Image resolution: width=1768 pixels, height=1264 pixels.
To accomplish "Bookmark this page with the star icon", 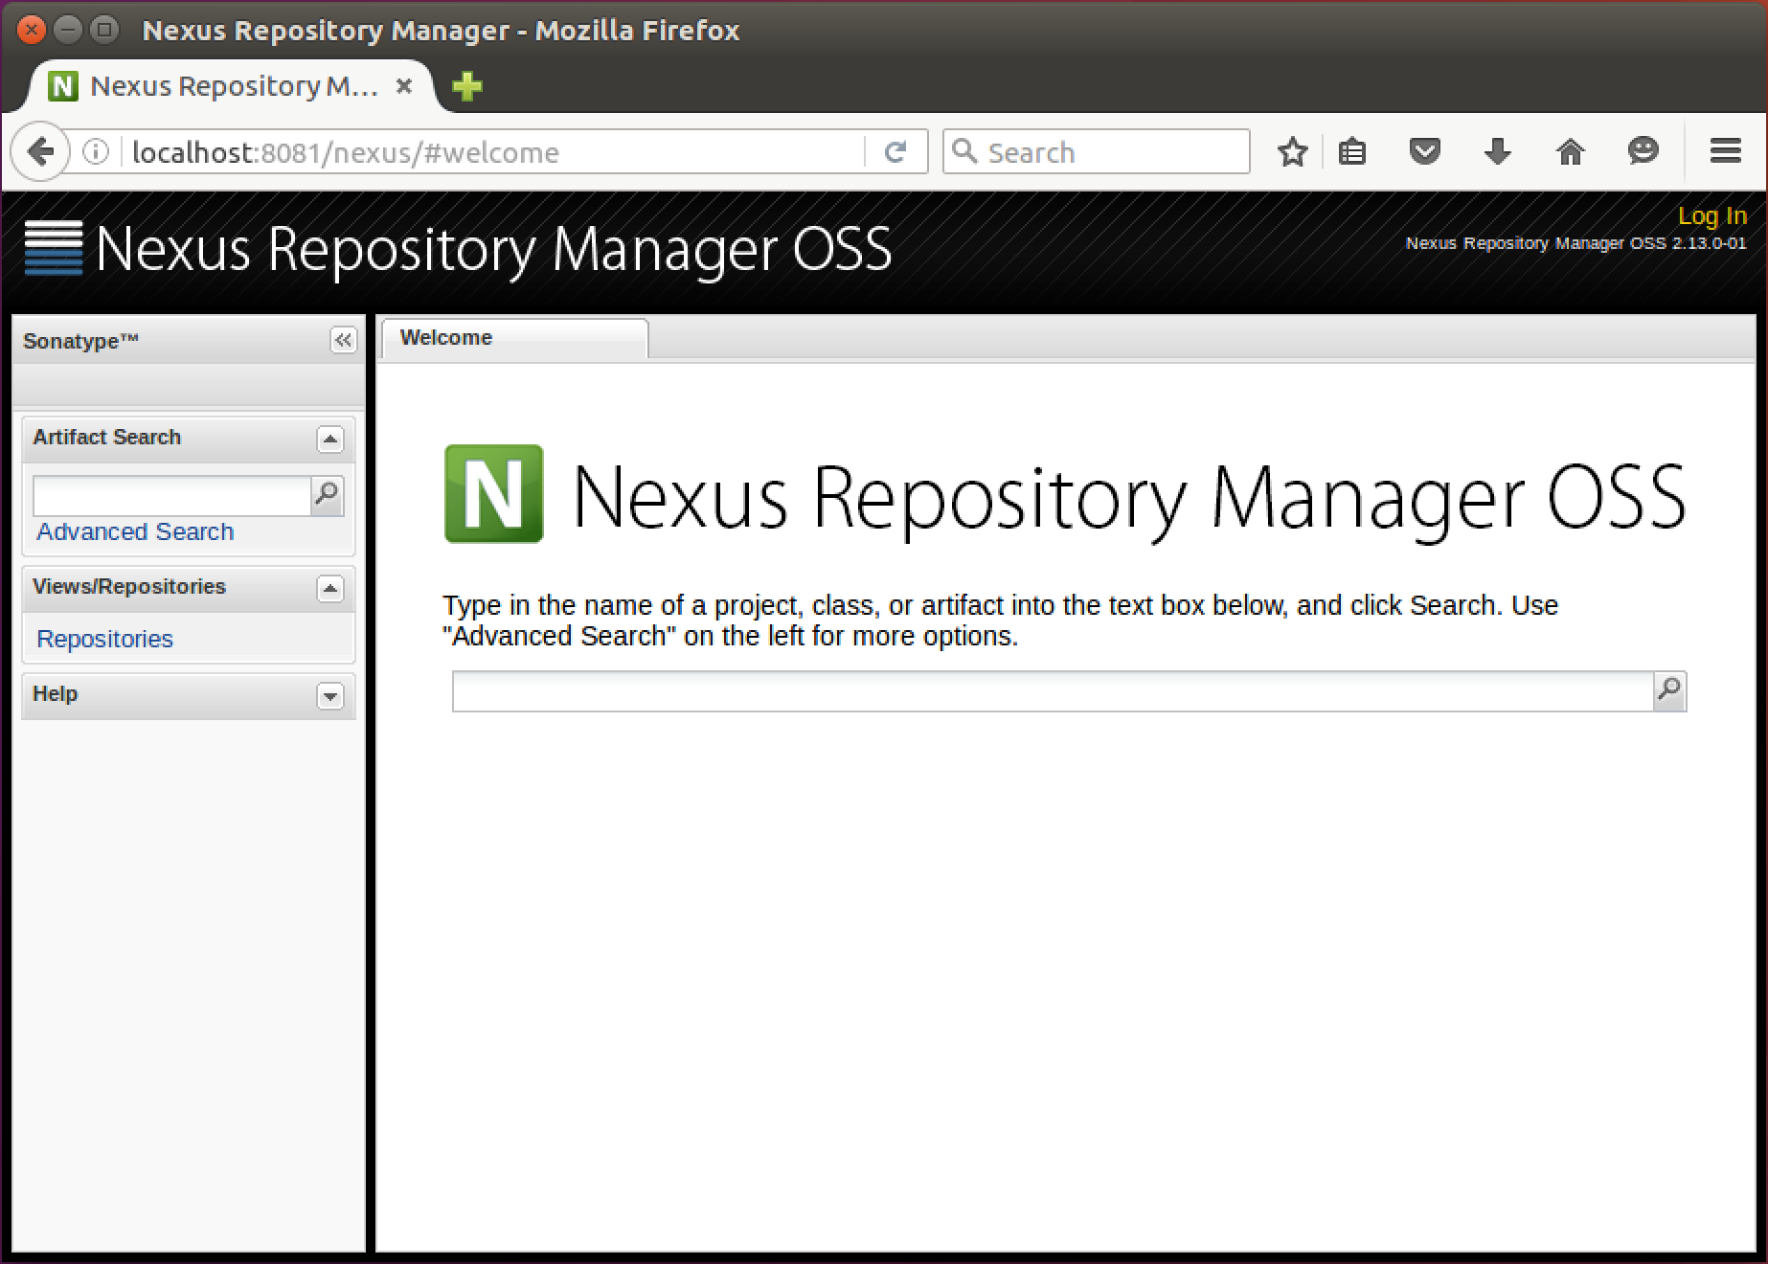I will point(1292,151).
